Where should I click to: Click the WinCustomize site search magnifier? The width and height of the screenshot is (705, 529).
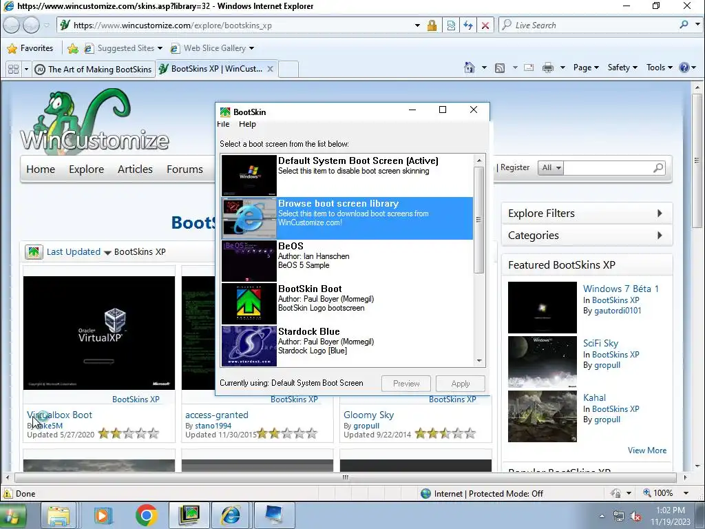[x=658, y=168]
